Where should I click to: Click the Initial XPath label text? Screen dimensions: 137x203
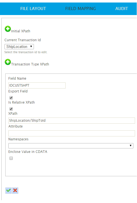21,31
